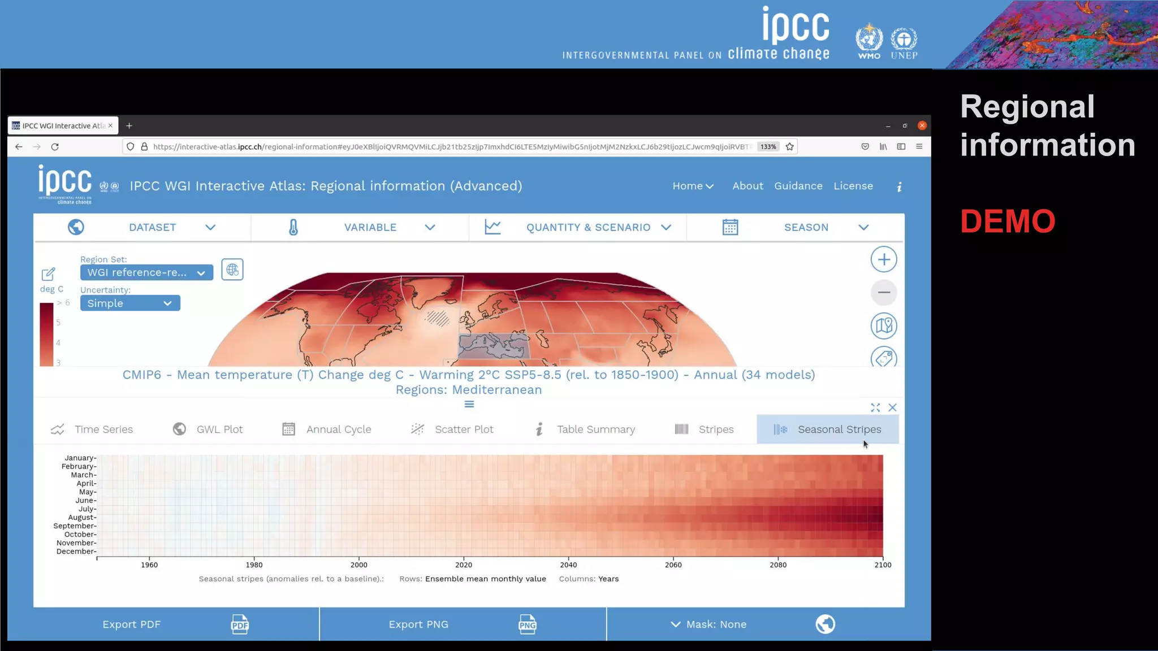1158x651 pixels.
Task: Click the 'Years' columns value
Action: [608, 579]
